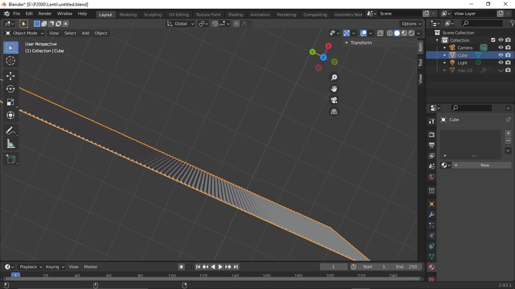The image size is (515, 289).
Task: Activate the Rotate tool
Action: coord(11,89)
